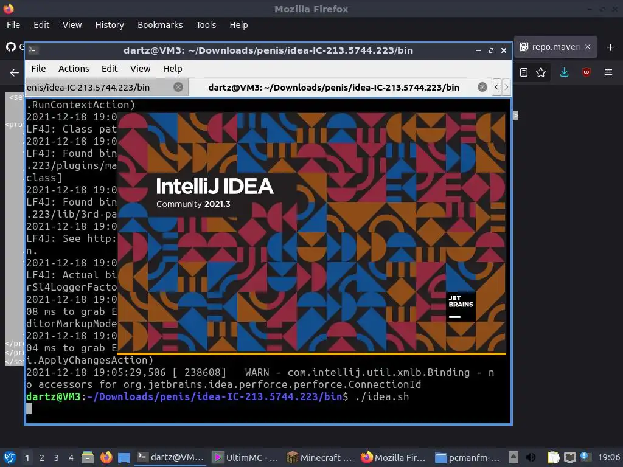Select the UltimMC taskbar entry
The height and width of the screenshot is (467, 623).
pos(245,457)
